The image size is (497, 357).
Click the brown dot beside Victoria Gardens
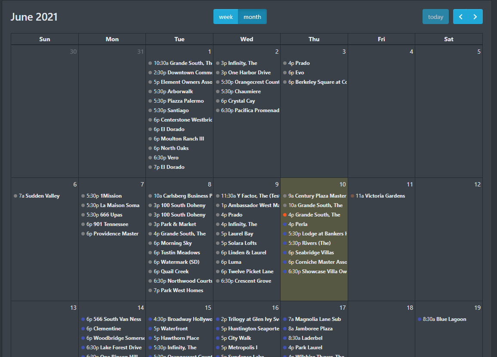click(x=352, y=196)
